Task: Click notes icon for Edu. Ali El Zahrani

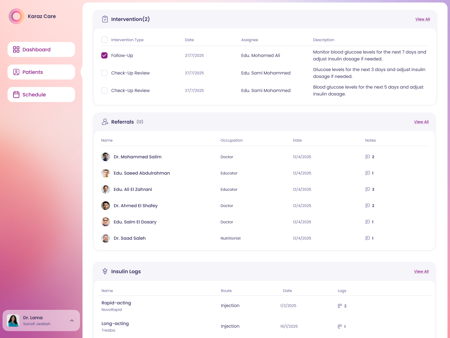Action: point(367,189)
